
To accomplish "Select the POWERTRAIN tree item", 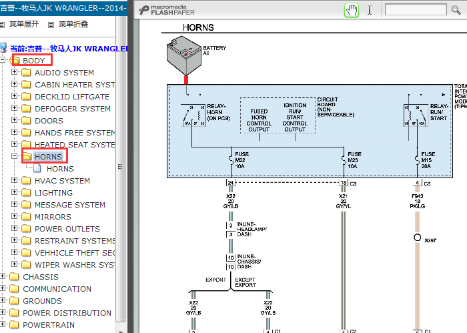I will (x=49, y=325).
